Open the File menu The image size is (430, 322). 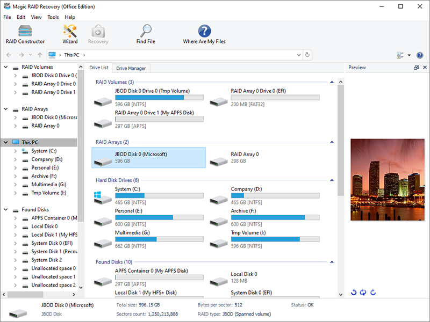(7, 17)
